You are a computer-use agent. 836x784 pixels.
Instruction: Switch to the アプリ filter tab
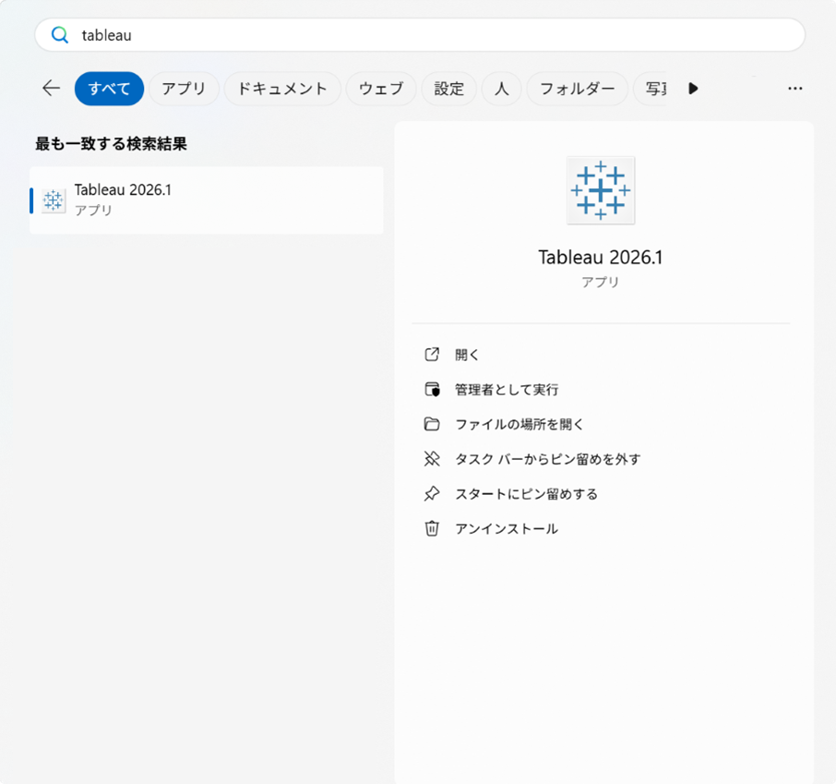(184, 89)
